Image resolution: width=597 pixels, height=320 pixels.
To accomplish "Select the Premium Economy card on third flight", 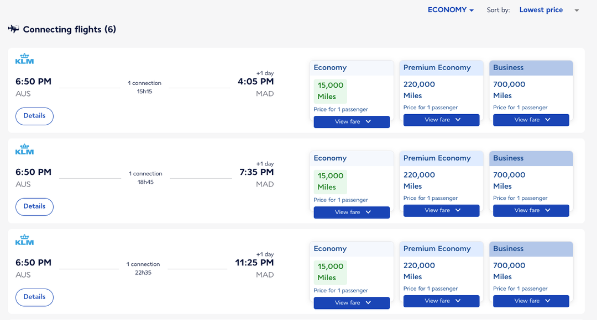I will pyautogui.click(x=441, y=268).
